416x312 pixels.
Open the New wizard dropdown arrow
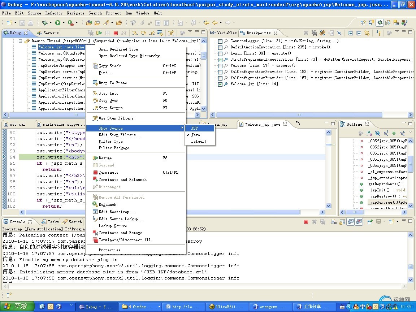(x=15, y=23)
